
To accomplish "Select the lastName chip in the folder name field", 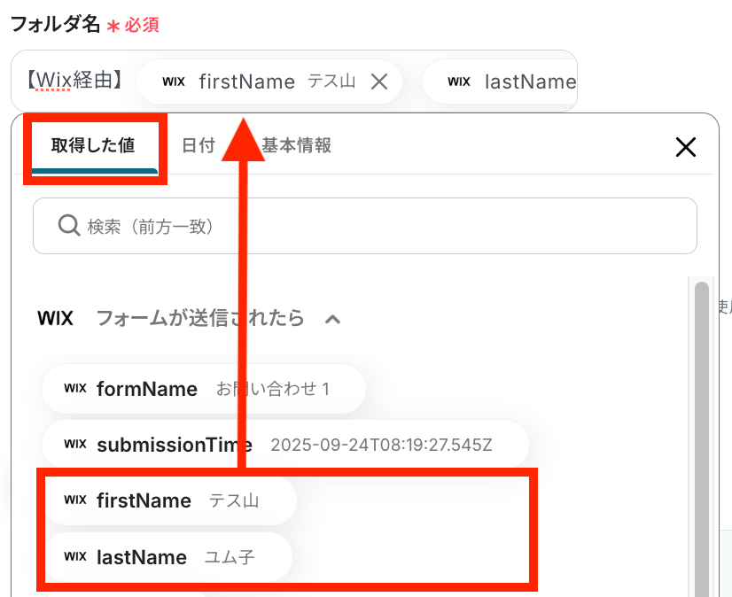I will tap(501, 81).
